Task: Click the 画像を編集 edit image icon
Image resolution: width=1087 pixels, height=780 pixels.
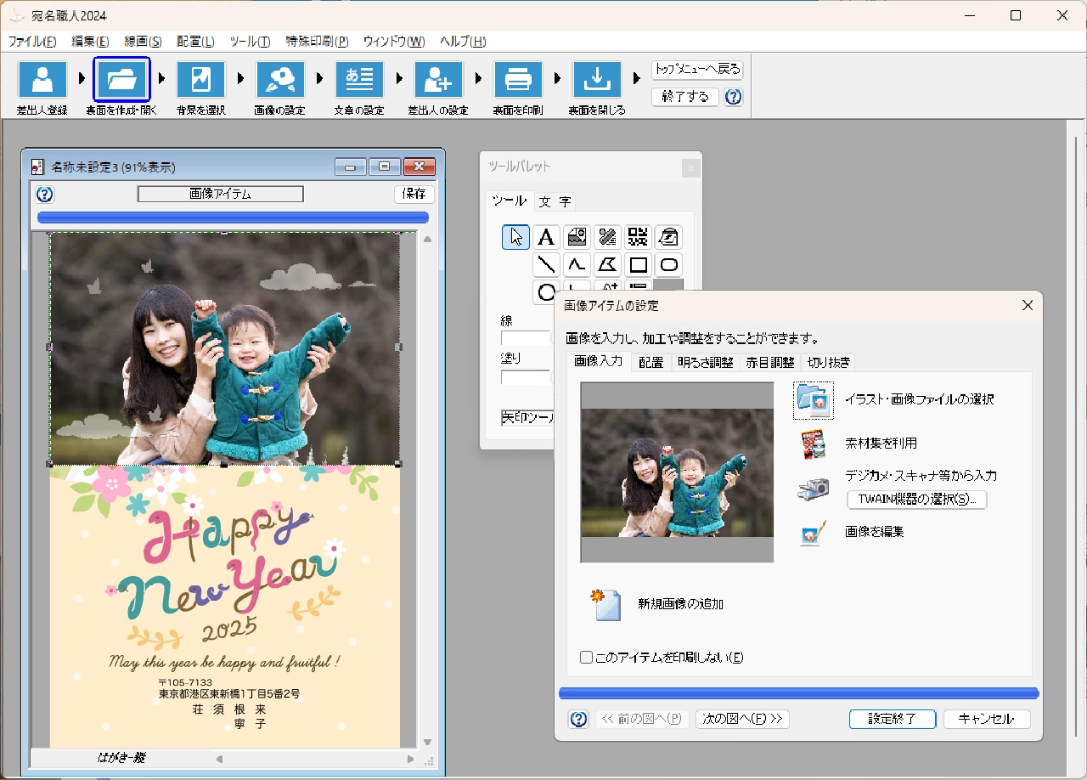Action: pos(813,533)
